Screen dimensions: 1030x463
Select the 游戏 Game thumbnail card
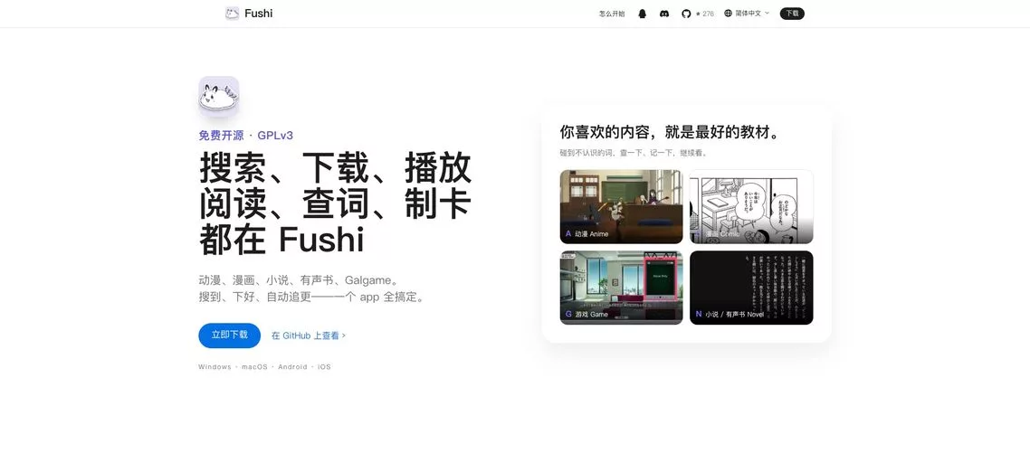pos(621,288)
